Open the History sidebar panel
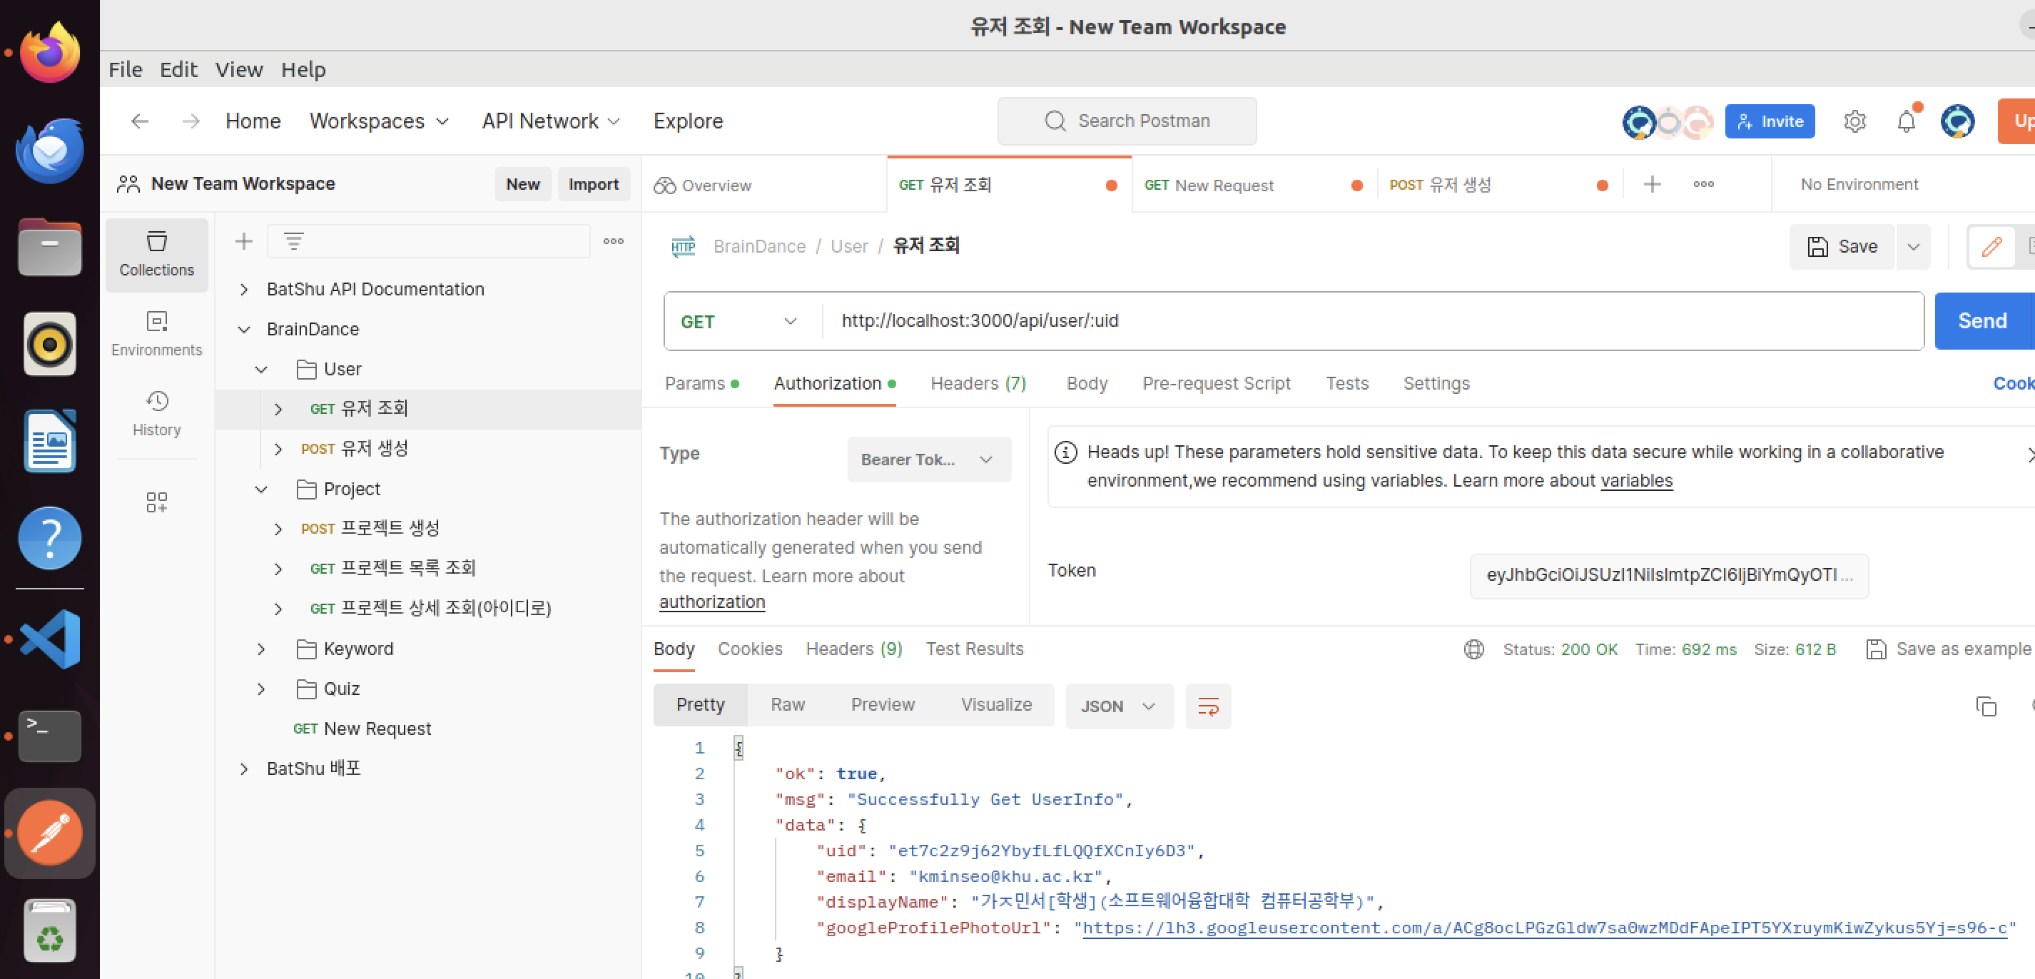This screenshot has width=2035, height=979. (156, 413)
